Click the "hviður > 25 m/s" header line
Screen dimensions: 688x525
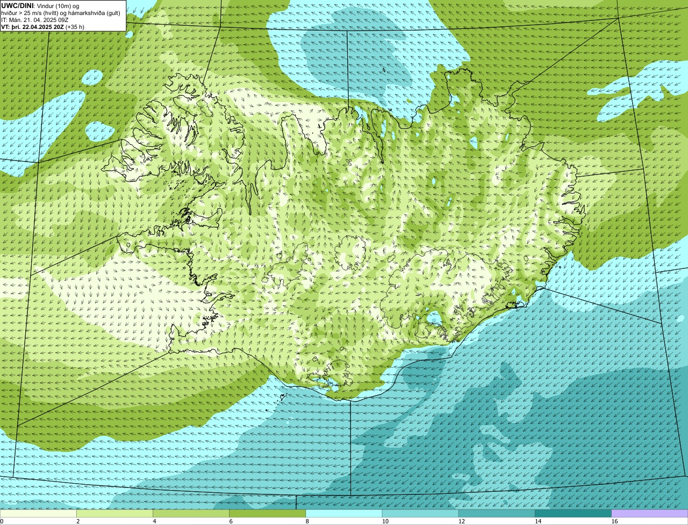(x=61, y=12)
